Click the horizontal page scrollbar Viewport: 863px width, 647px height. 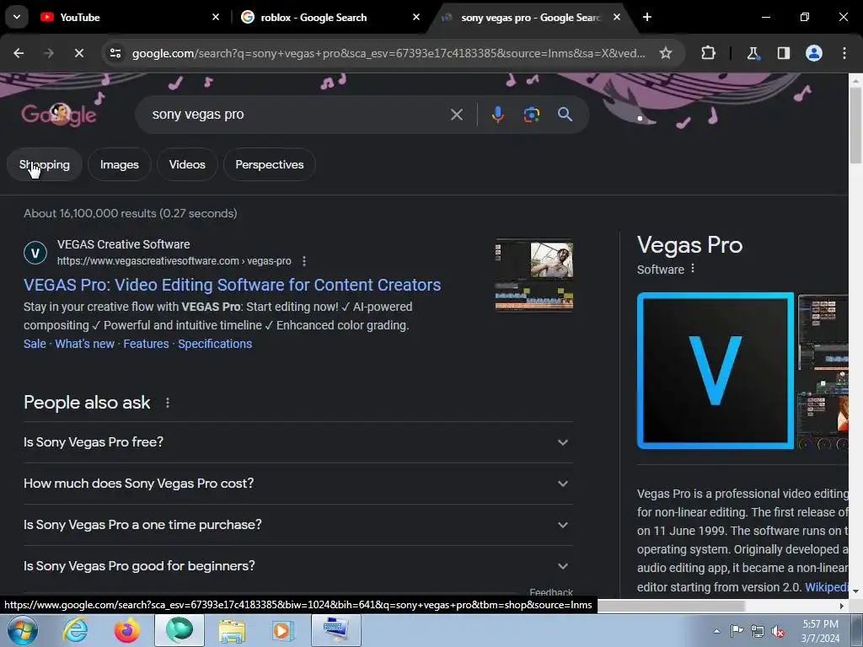(x=672, y=606)
